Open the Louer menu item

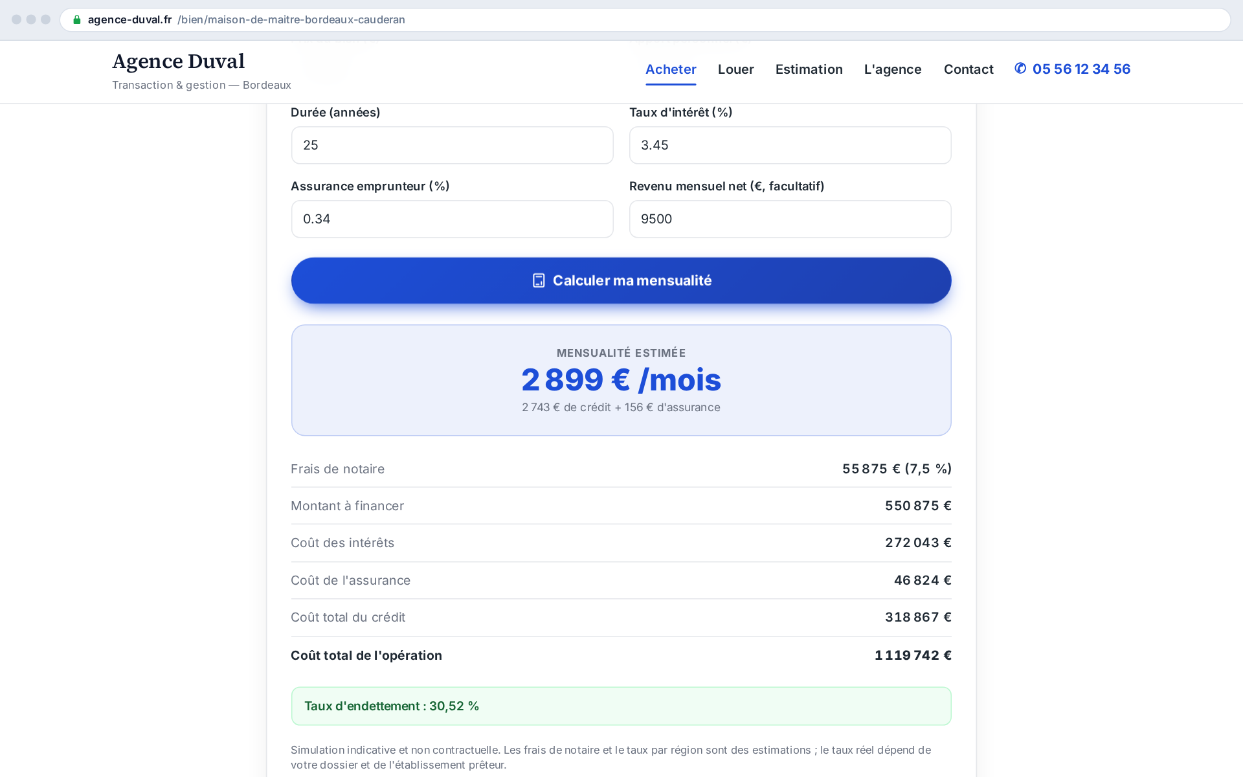coord(735,69)
